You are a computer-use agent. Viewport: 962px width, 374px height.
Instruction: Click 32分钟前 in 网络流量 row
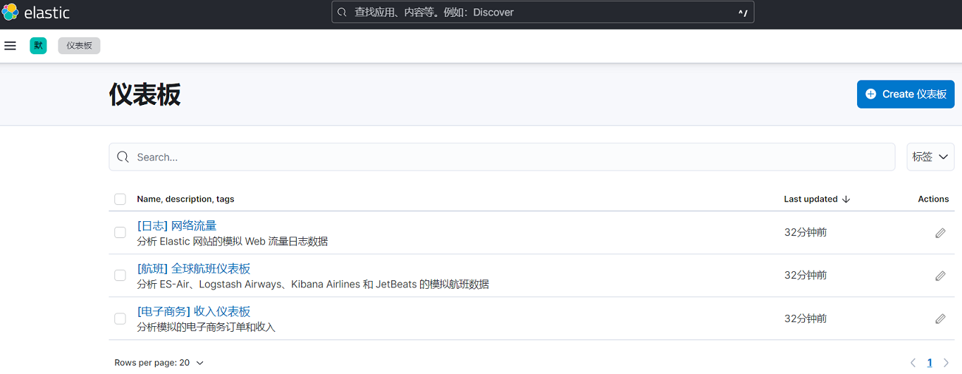point(806,232)
